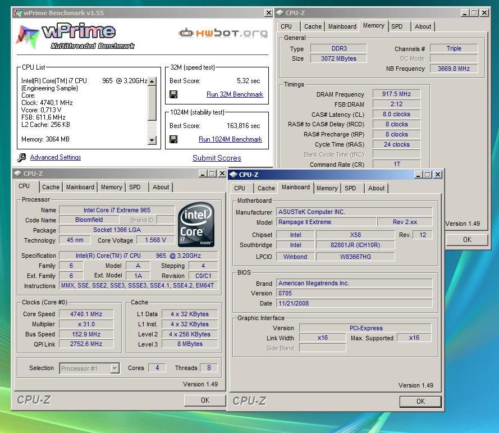The height and width of the screenshot is (433, 499).
Task: Click scroll down arrow in CPU List
Action: pos(152,140)
